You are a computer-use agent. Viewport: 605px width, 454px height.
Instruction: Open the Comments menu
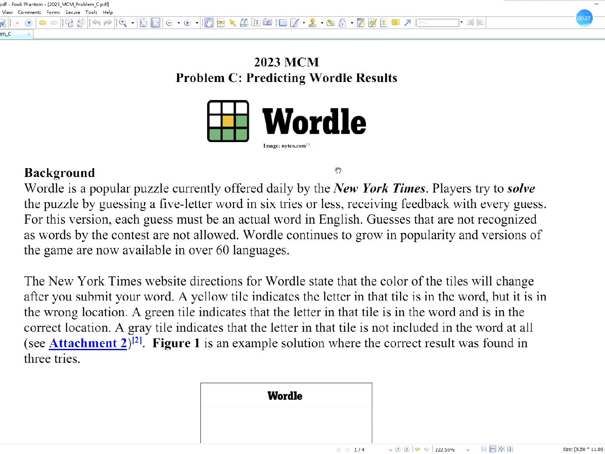coord(29,12)
